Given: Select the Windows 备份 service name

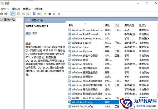Looking at the screenshot, I should (80, 60).
